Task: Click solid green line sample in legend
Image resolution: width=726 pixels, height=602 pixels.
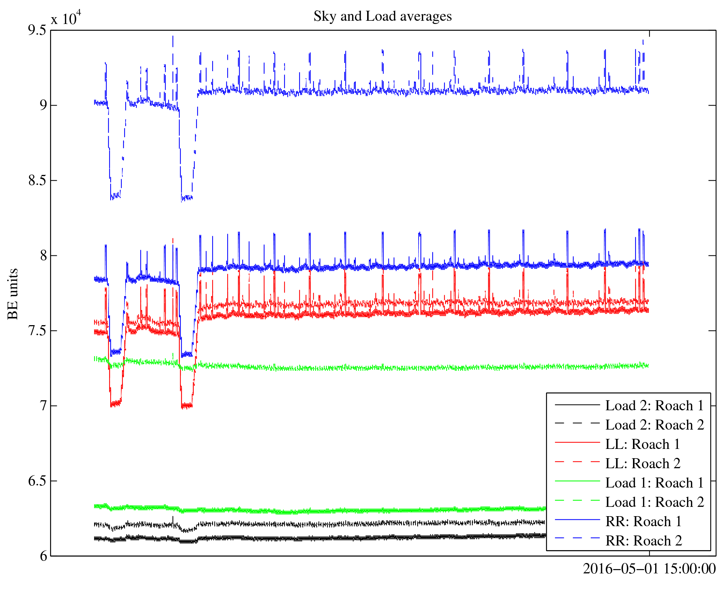Action: tap(577, 481)
